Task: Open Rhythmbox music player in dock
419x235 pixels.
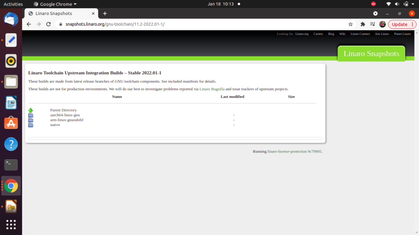Action: (x=11, y=61)
